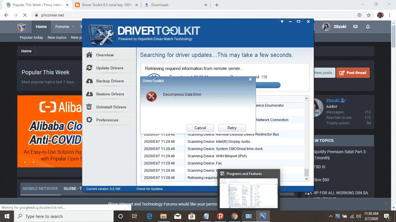
Task: Open Microsoft Store from the taskbar
Action: point(192,216)
